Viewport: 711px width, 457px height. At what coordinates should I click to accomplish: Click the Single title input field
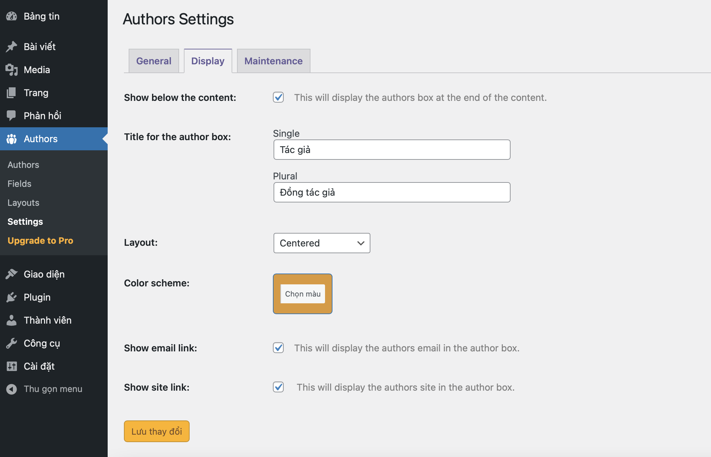click(392, 150)
